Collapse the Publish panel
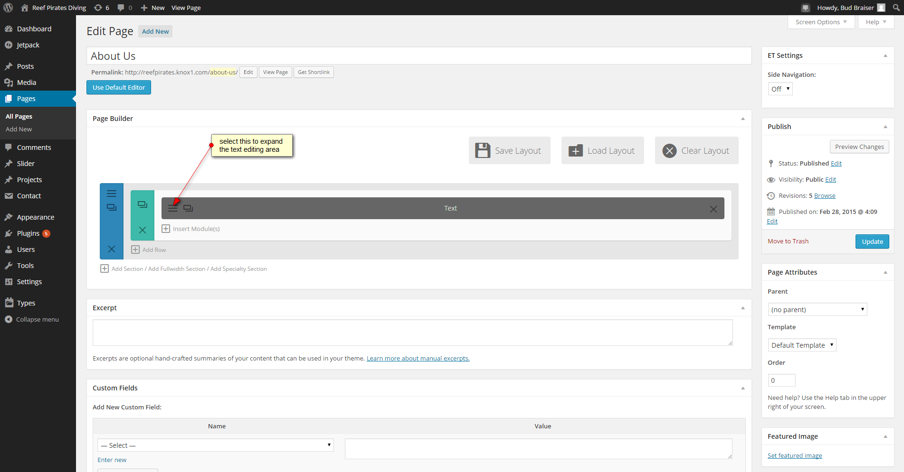Viewport: 904px width, 472px height. coord(885,127)
